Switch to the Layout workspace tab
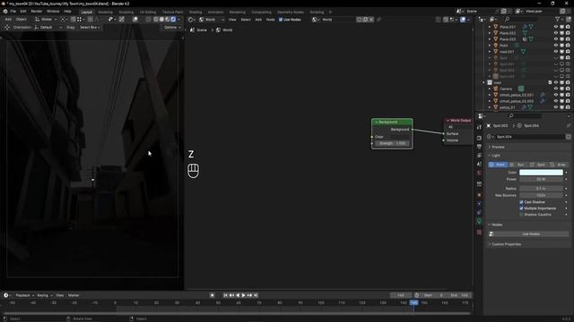574x322 pixels. 87,12
